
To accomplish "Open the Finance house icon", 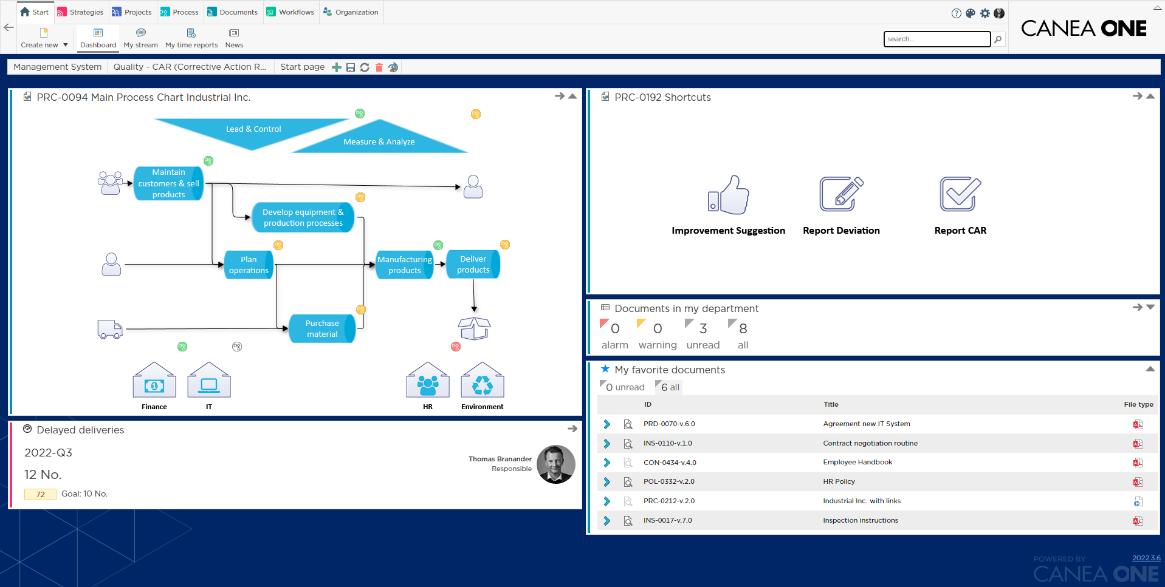I will 154,380.
